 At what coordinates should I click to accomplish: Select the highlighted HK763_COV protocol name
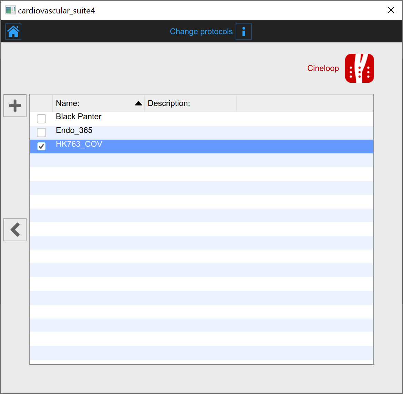79,144
